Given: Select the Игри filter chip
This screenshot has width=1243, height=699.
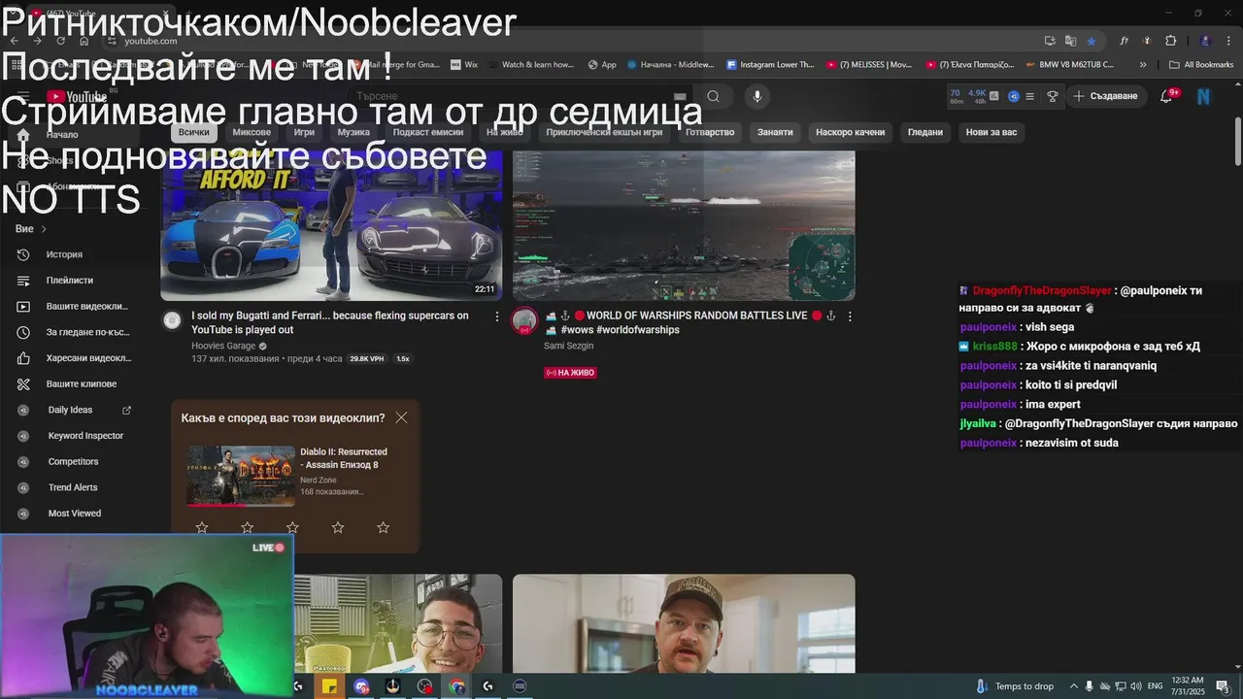Looking at the screenshot, I should pyautogui.click(x=304, y=132).
